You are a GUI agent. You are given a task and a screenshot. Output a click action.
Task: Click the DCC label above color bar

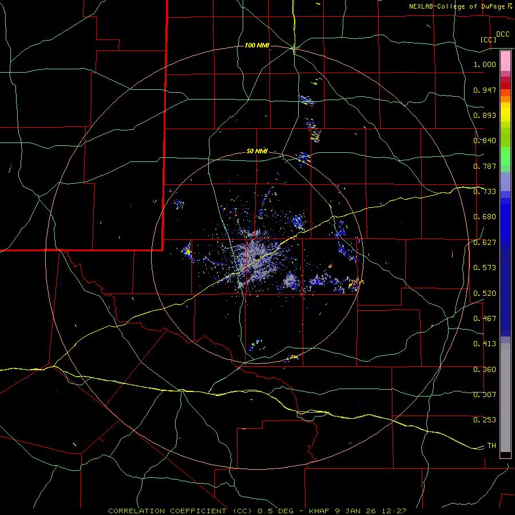coord(503,34)
